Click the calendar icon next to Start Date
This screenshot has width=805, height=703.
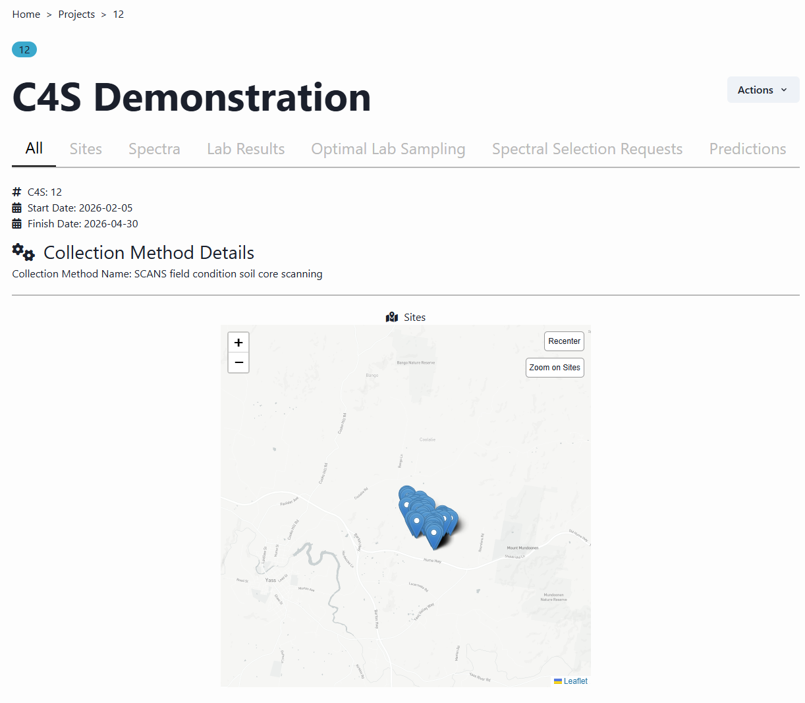(x=17, y=208)
